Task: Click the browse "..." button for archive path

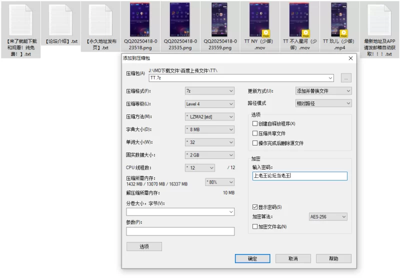Action: (x=346, y=78)
